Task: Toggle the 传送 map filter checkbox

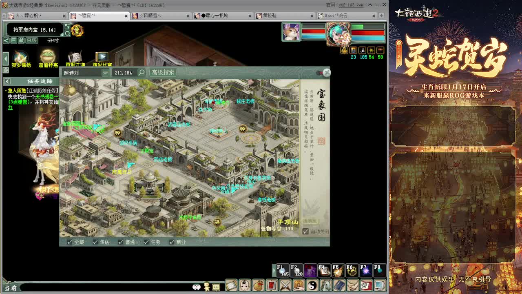Action: (95, 242)
